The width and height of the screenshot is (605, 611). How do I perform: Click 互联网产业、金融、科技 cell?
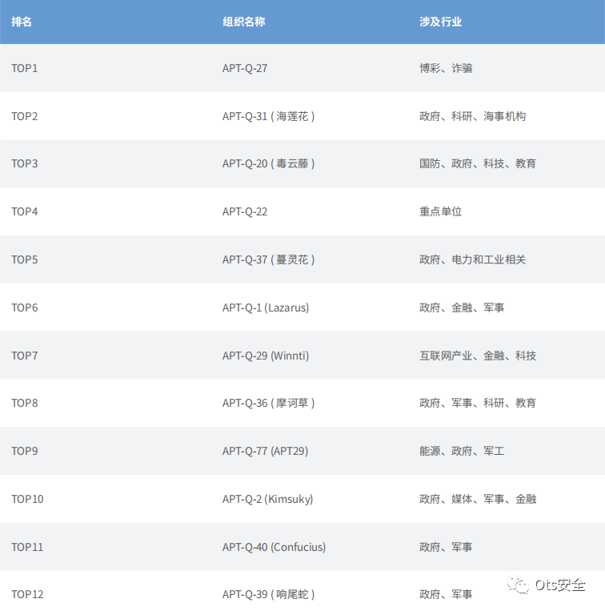tap(478, 356)
